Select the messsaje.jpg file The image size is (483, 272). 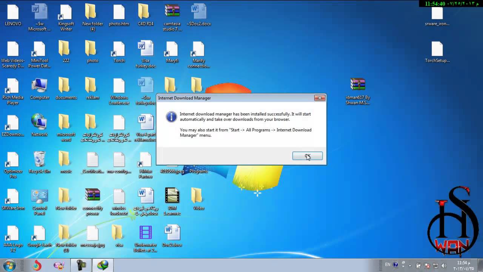(92, 236)
